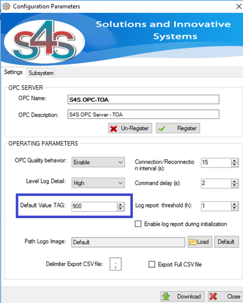Switch to the Subsystem tab

click(x=41, y=73)
